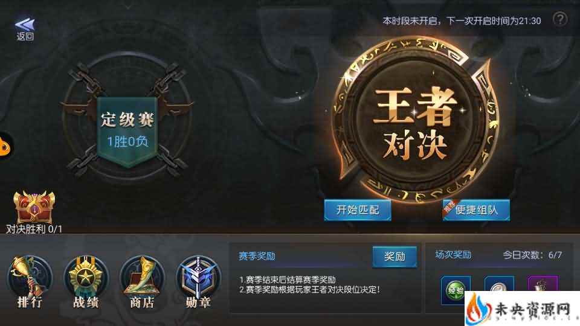
Task: Click the 奖励 season rewards button
Action: (x=395, y=256)
